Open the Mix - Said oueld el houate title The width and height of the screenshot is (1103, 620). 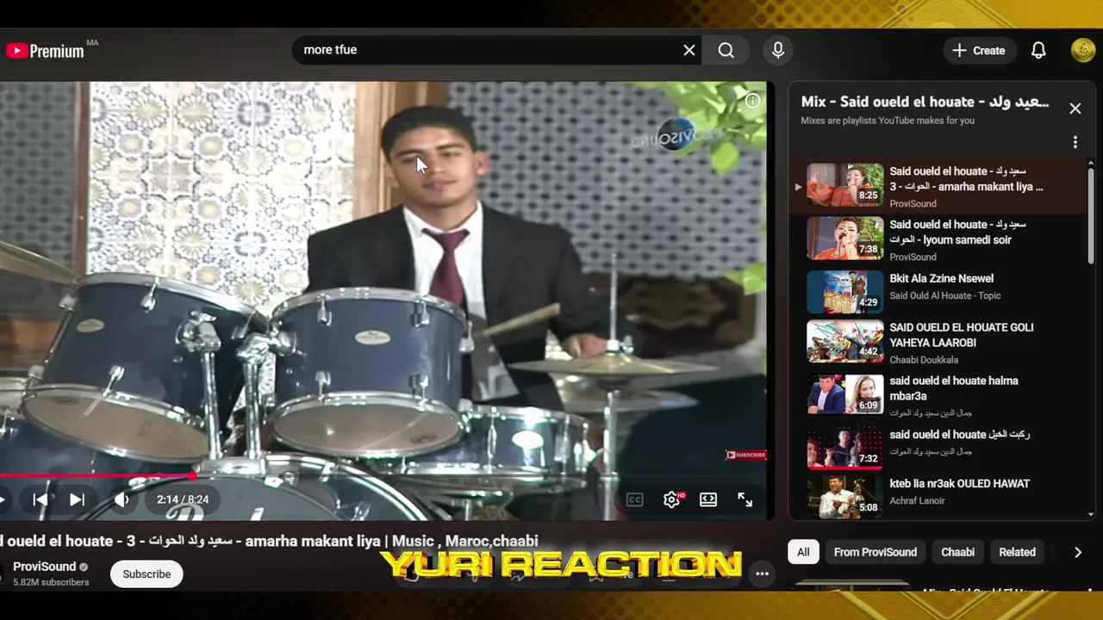(925, 102)
